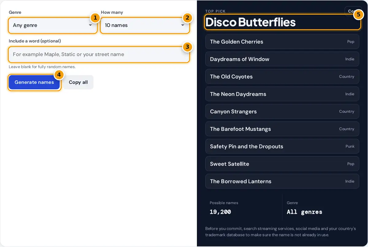
Task: Select Safety Pin and the Dropouts row
Action: pyautogui.click(x=282, y=147)
